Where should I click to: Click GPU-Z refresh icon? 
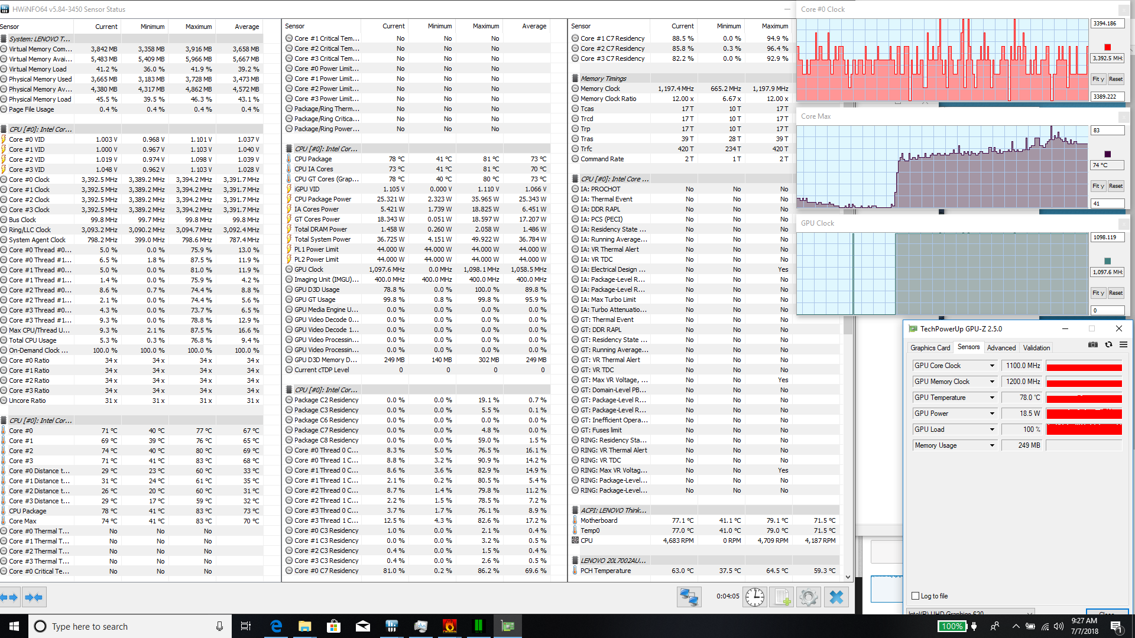[x=1108, y=345]
